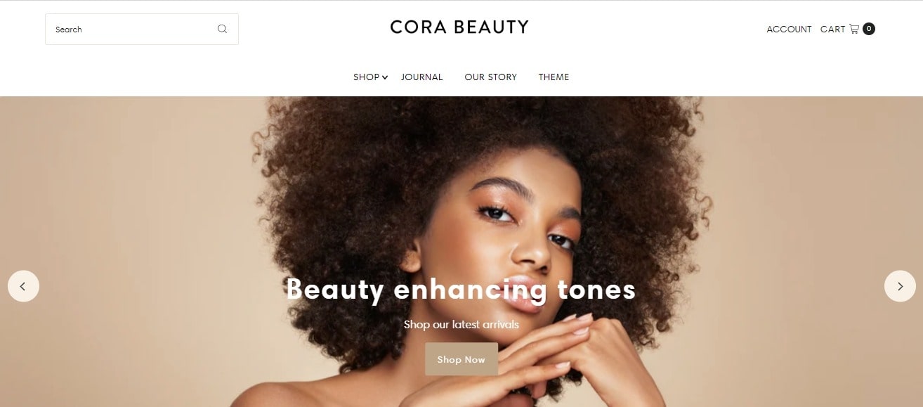
Task: Open the shopping cart icon
Action: click(x=854, y=29)
